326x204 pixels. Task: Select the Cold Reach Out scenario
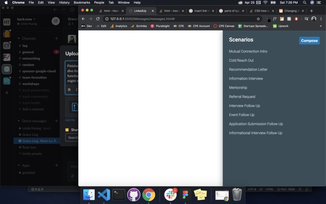(241, 60)
